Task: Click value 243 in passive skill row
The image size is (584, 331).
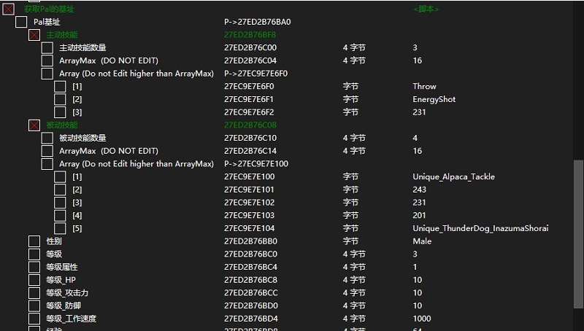Action: coord(419,190)
